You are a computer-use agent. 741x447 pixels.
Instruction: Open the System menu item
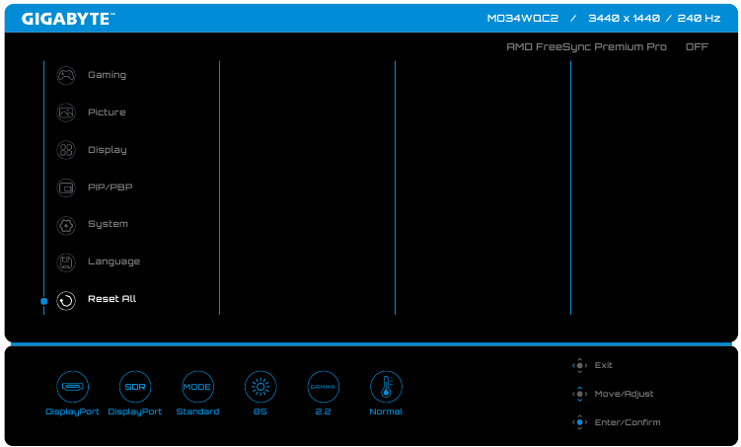coord(108,224)
